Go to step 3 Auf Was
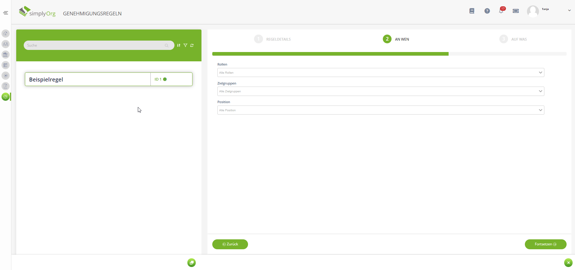 504,39
